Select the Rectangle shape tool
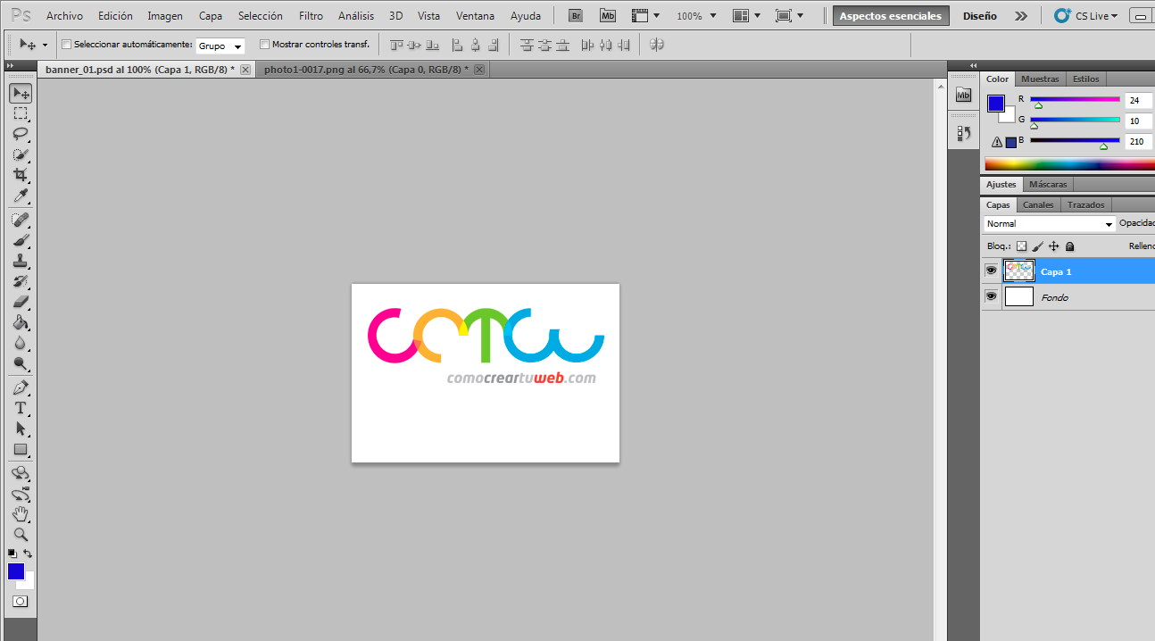 tap(21, 449)
